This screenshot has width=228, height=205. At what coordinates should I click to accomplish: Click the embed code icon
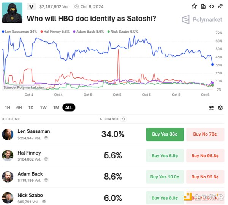(x=212, y=6)
